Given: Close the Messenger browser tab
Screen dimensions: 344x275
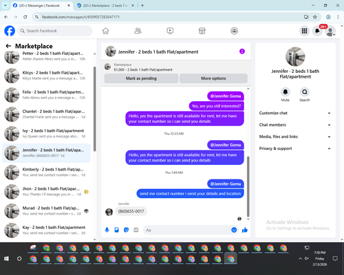Looking at the screenshot, I should pyautogui.click(x=69, y=5).
